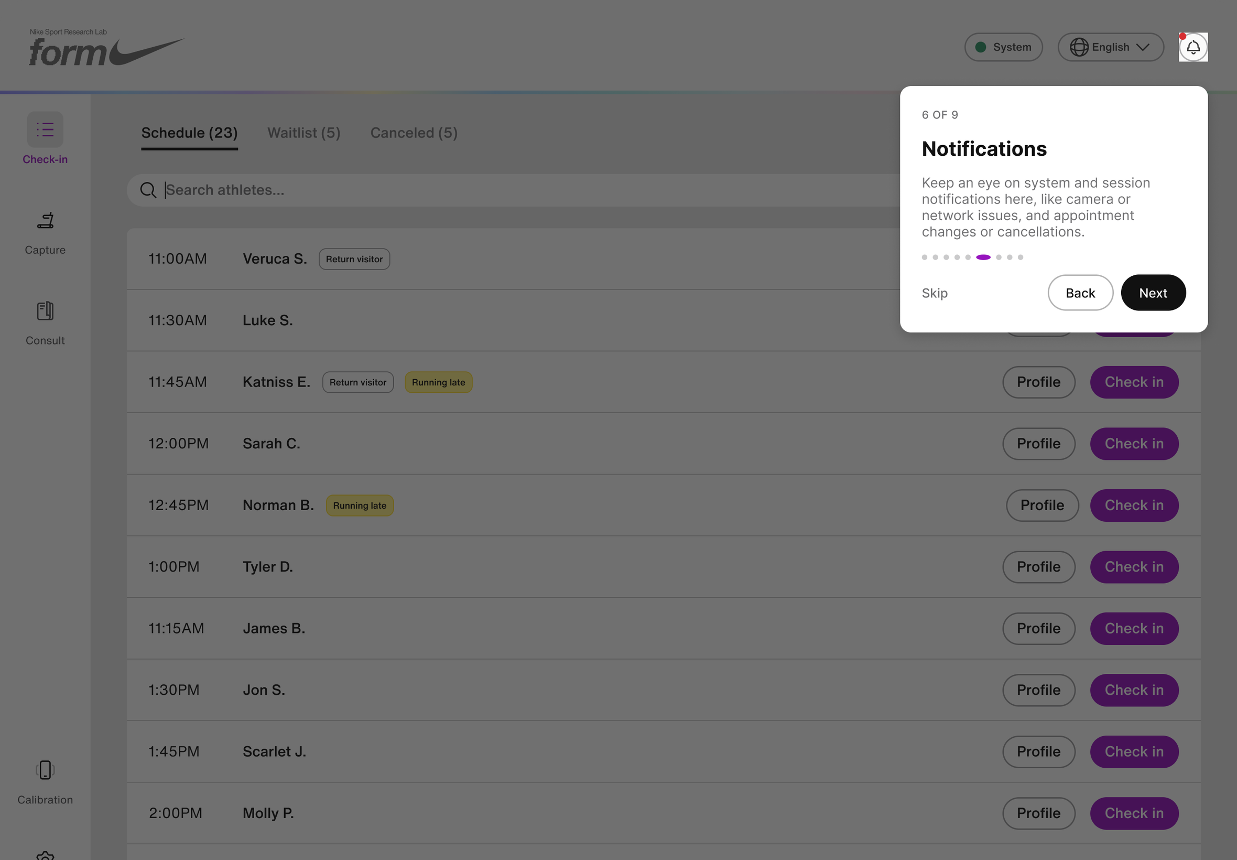Viewport: 1237px width, 860px height.
Task: Open the Calibration phone icon
Action: point(45,770)
